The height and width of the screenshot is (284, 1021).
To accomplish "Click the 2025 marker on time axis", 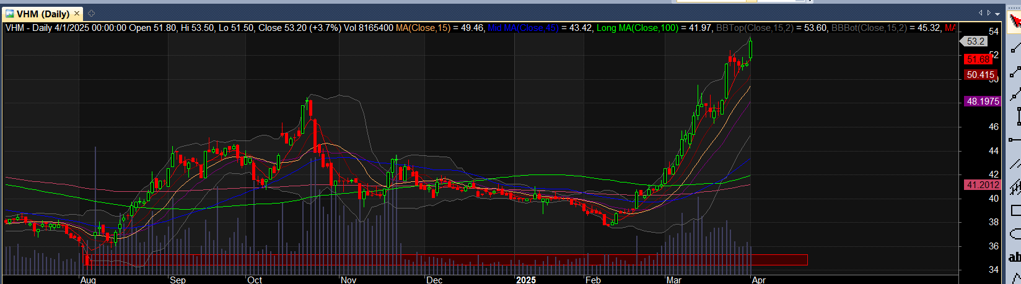I will click(525, 280).
